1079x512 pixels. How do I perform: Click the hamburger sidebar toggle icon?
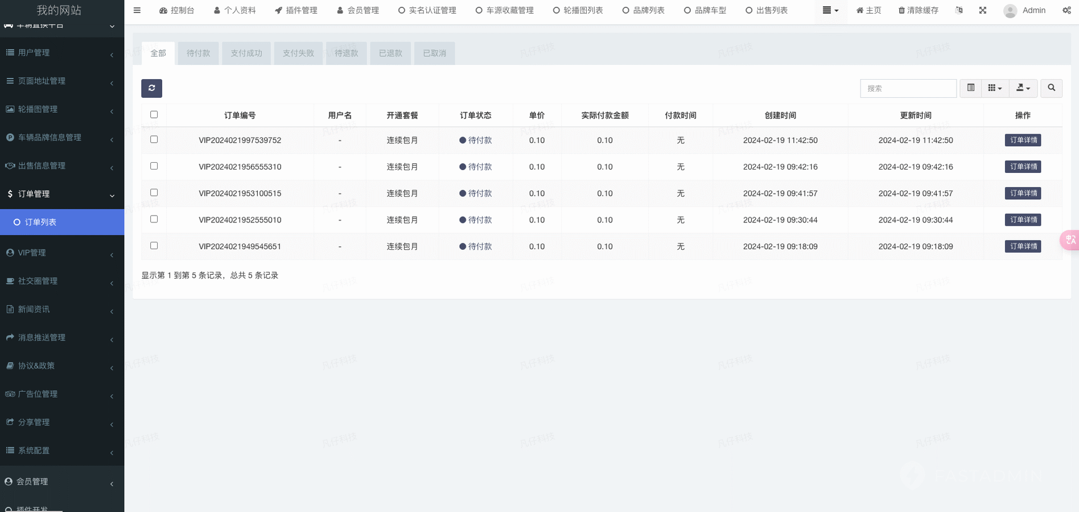(137, 10)
